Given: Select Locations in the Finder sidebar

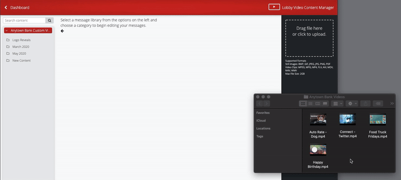Looking at the screenshot, I should [x=264, y=128].
